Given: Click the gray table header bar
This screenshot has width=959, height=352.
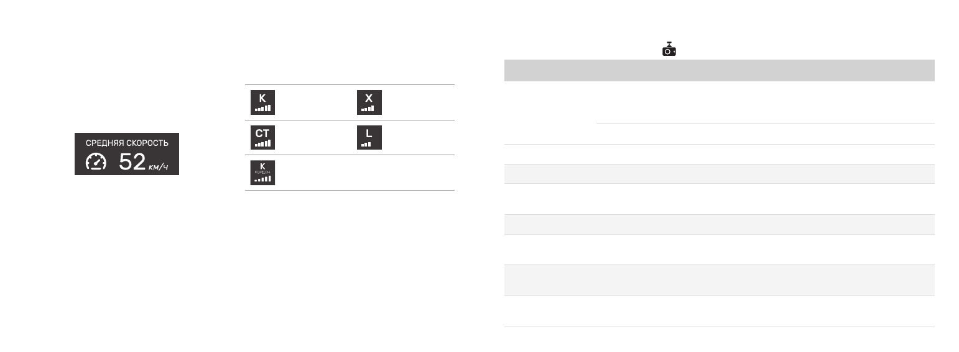Looking at the screenshot, I should tap(719, 70).
